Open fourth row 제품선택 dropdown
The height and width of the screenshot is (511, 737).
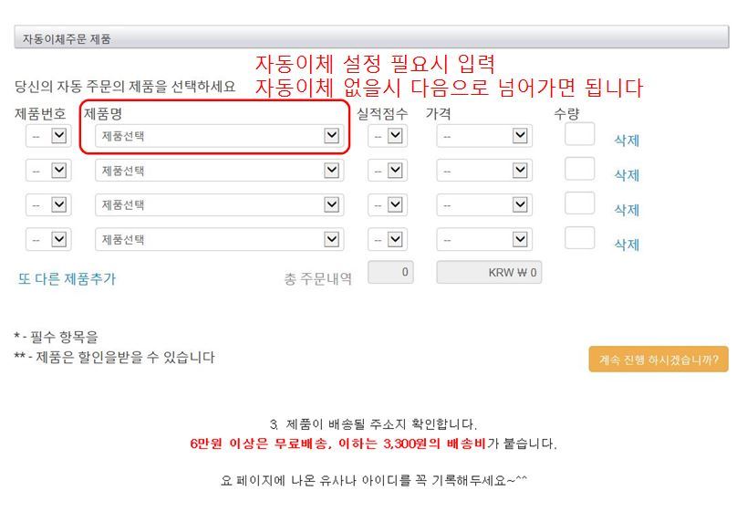(219, 240)
